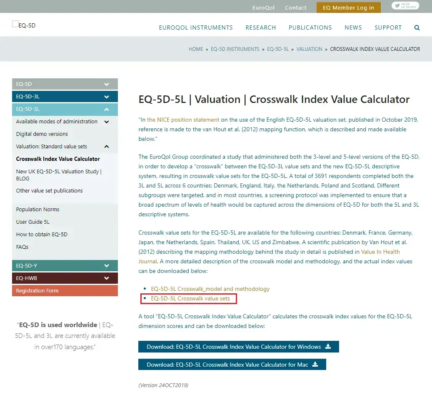The width and height of the screenshot is (432, 400).
Task: Go to EQ-5D Instruments breadcrumb link
Action: click(235, 49)
